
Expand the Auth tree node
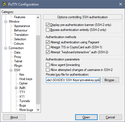point(16,88)
